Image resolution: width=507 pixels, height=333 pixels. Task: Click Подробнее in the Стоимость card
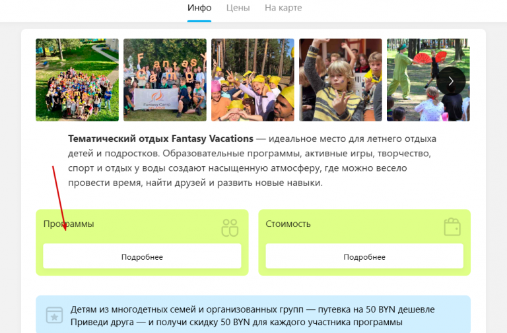point(364,257)
